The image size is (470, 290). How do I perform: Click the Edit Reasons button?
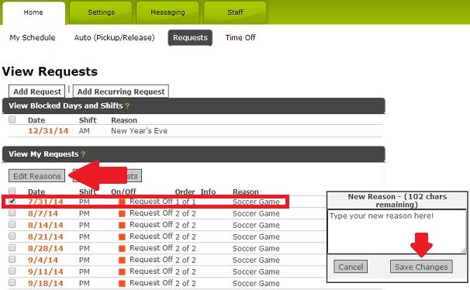pyautogui.click(x=37, y=176)
